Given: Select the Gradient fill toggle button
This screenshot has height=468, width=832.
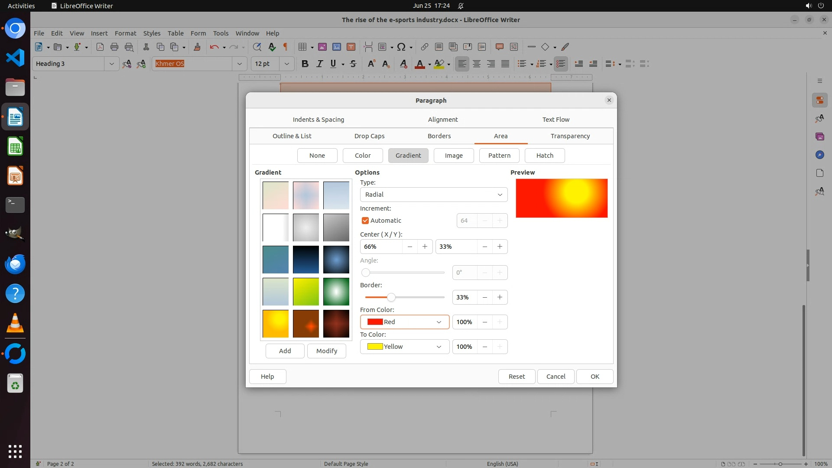Looking at the screenshot, I should click(408, 156).
